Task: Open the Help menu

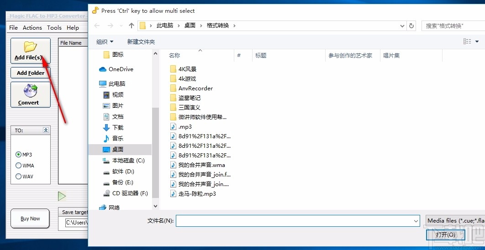Action: click(73, 28)
